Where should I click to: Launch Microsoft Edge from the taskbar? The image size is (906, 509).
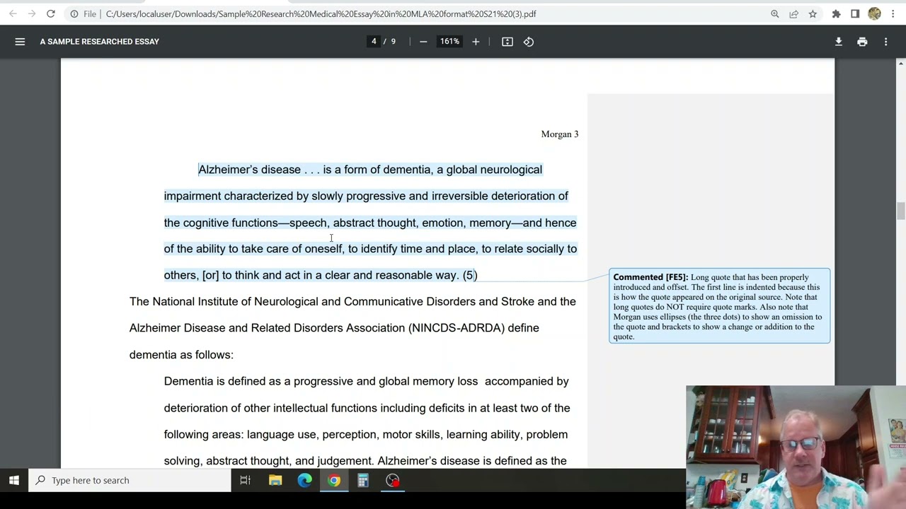click(x=304, y=481)
